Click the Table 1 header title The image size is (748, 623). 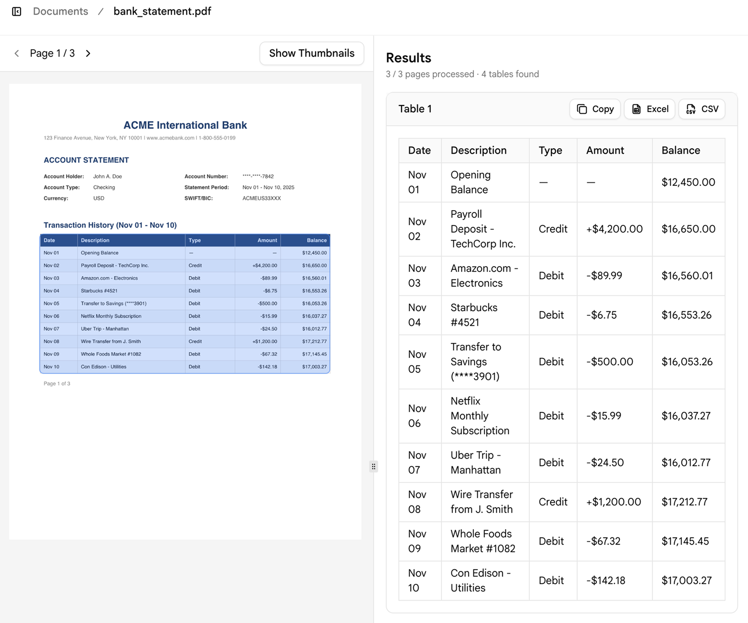pos(415,109)
